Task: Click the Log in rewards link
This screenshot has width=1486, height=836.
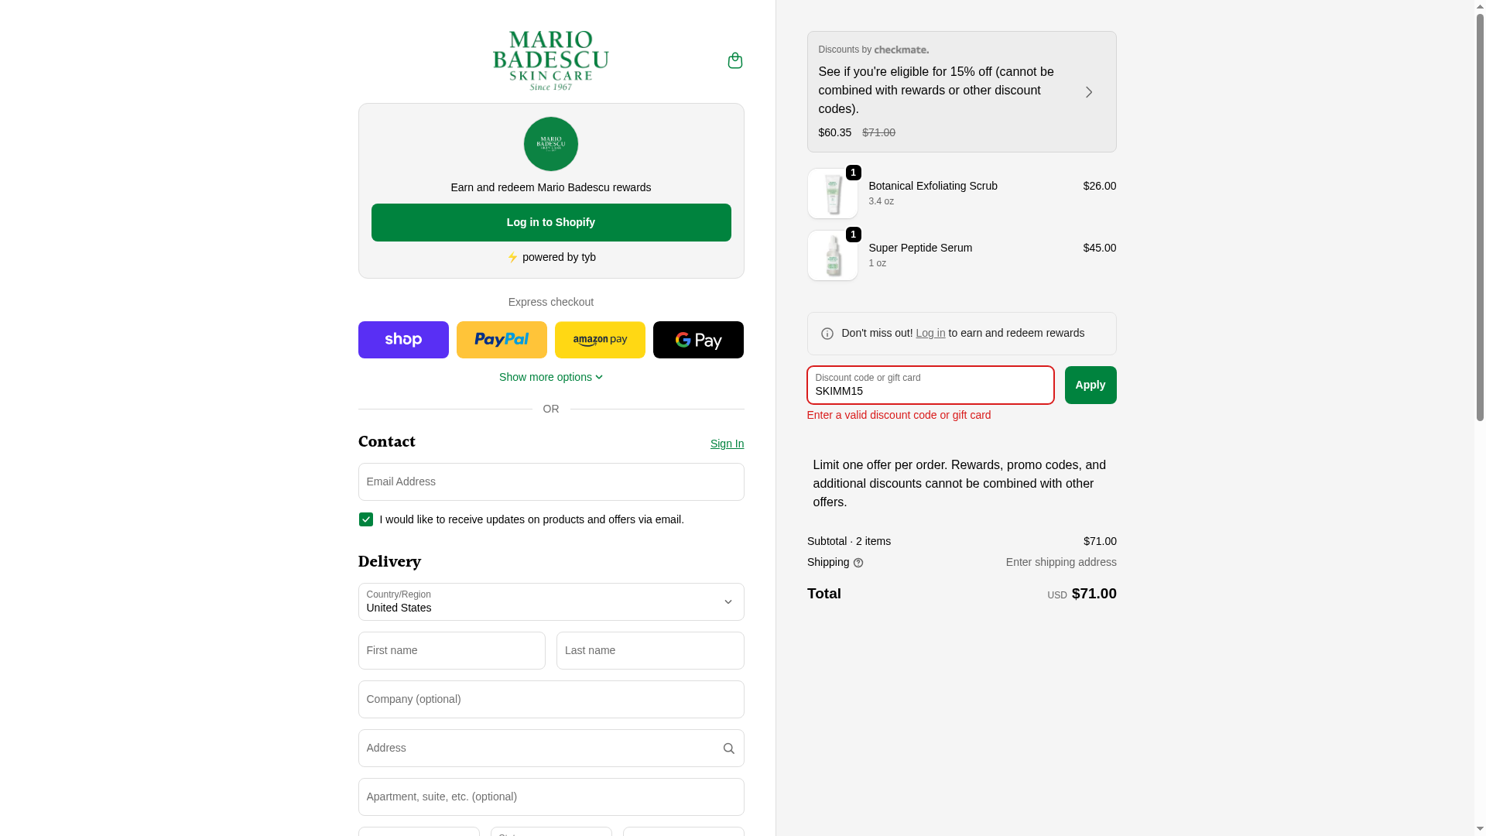Action: [x=930, y=333]
